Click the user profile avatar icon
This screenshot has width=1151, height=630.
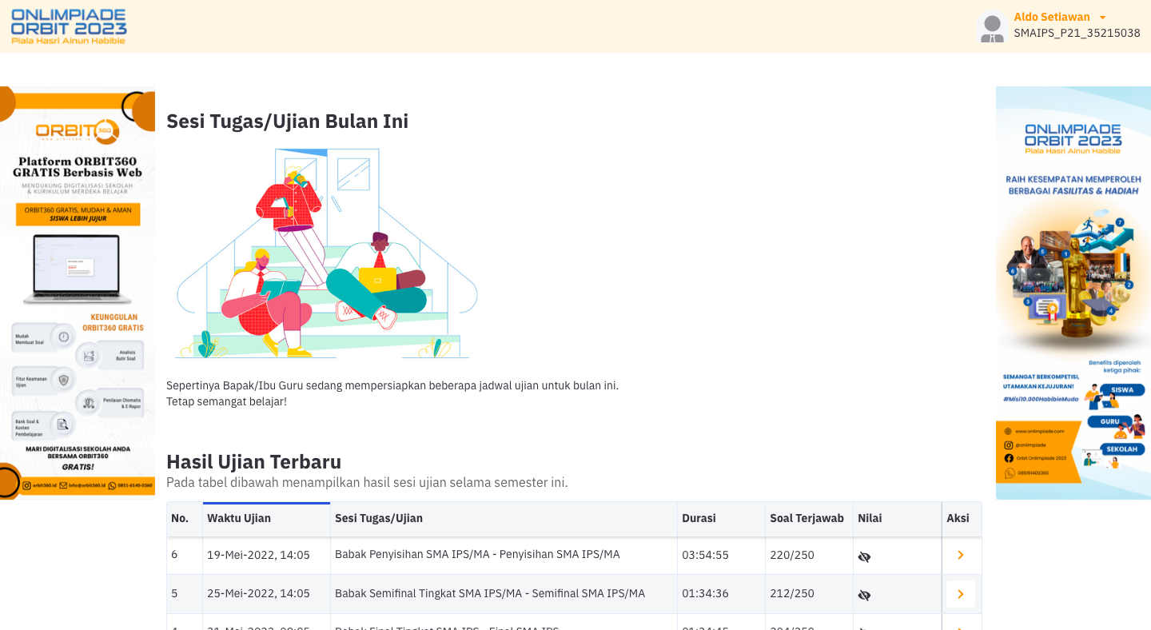click(992, 27)
